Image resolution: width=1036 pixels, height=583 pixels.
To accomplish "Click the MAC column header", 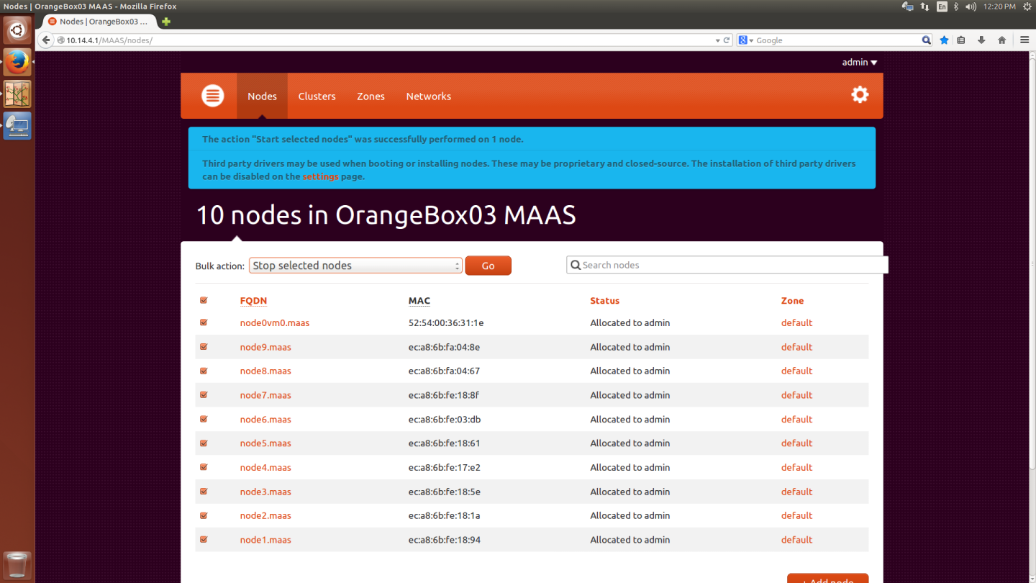I will pyautogui.click(x=419, y=301).
